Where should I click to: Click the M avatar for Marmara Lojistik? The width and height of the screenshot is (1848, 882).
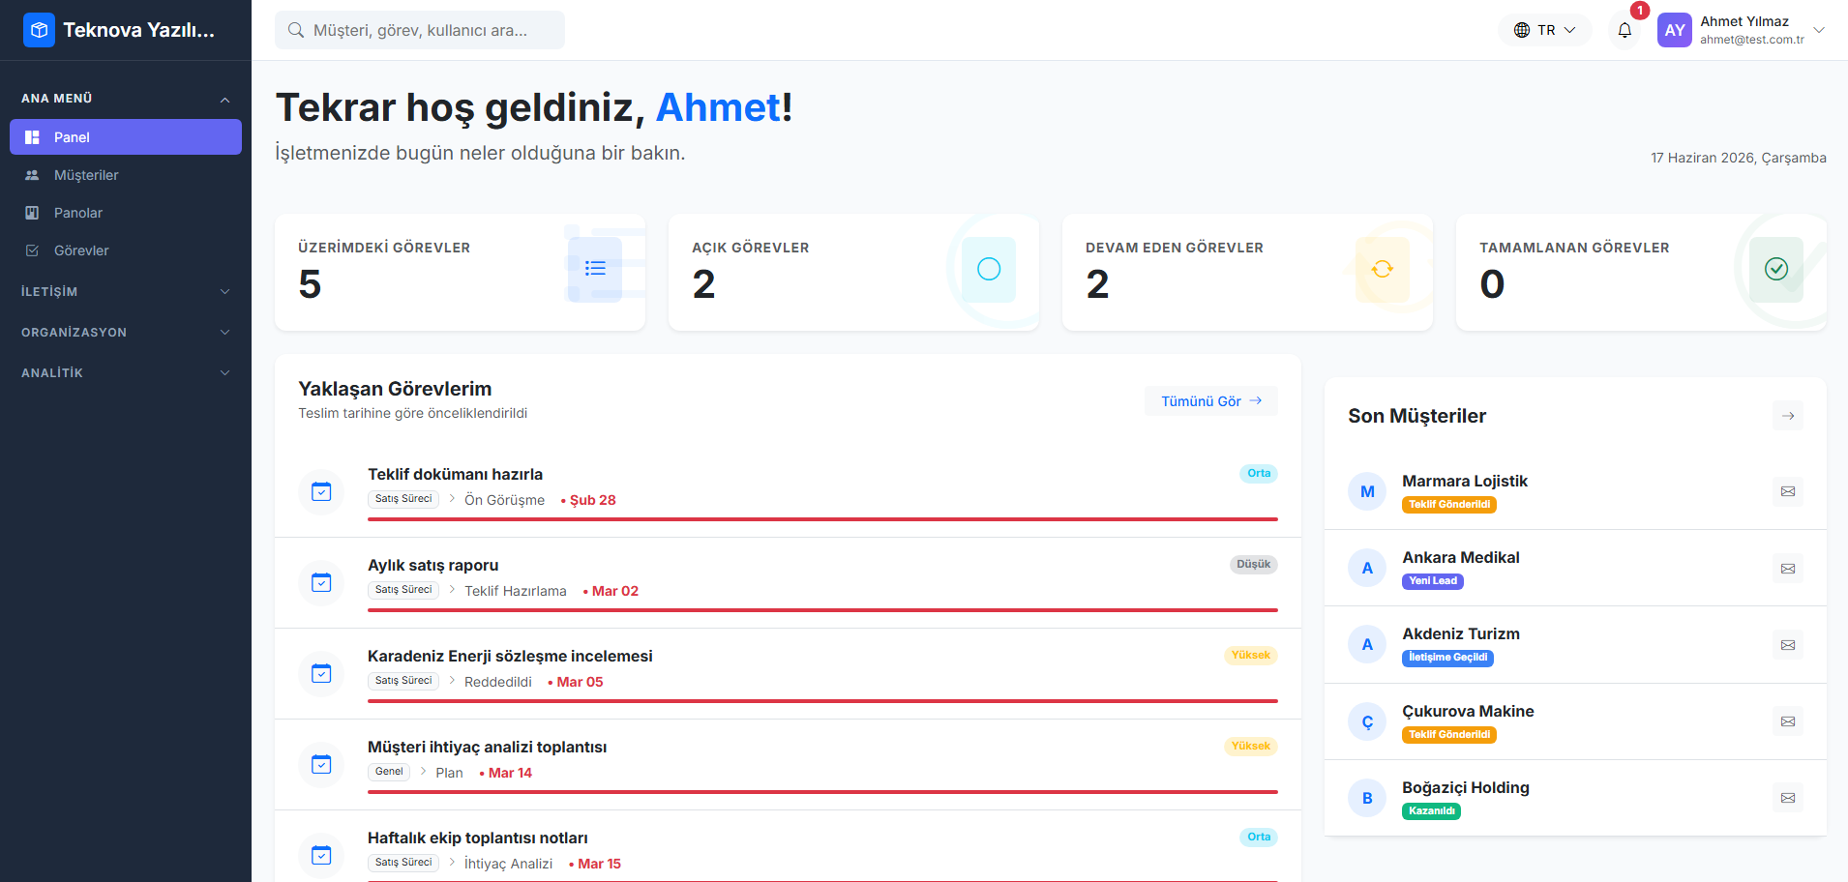pyautogui.click(x=1367, y=491)
